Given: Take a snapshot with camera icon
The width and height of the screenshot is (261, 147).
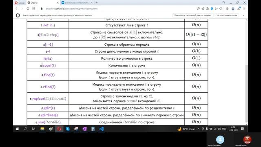Looking at the screenshot, I should [207, 9].
